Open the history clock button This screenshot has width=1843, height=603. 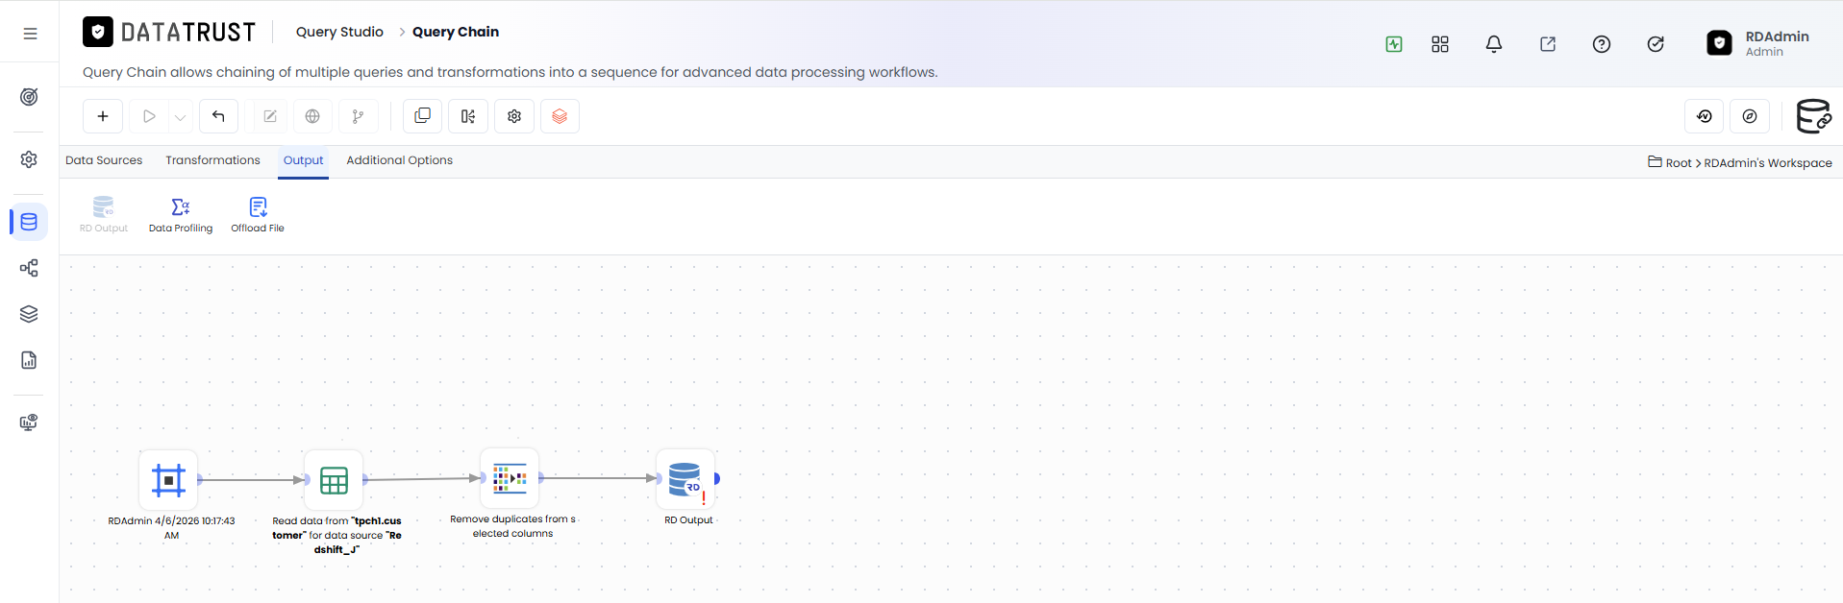pyautogui.click(x=1705, y=116)
